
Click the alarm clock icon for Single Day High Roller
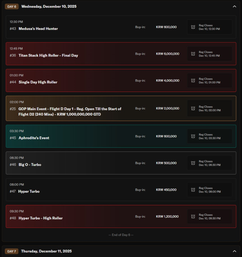point(193,81)
